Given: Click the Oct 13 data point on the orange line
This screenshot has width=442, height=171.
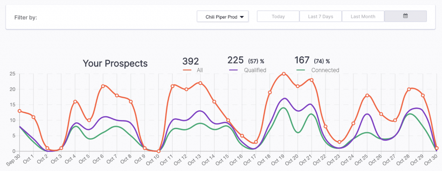Looking at the screenshot, I should tap(200, 83).
